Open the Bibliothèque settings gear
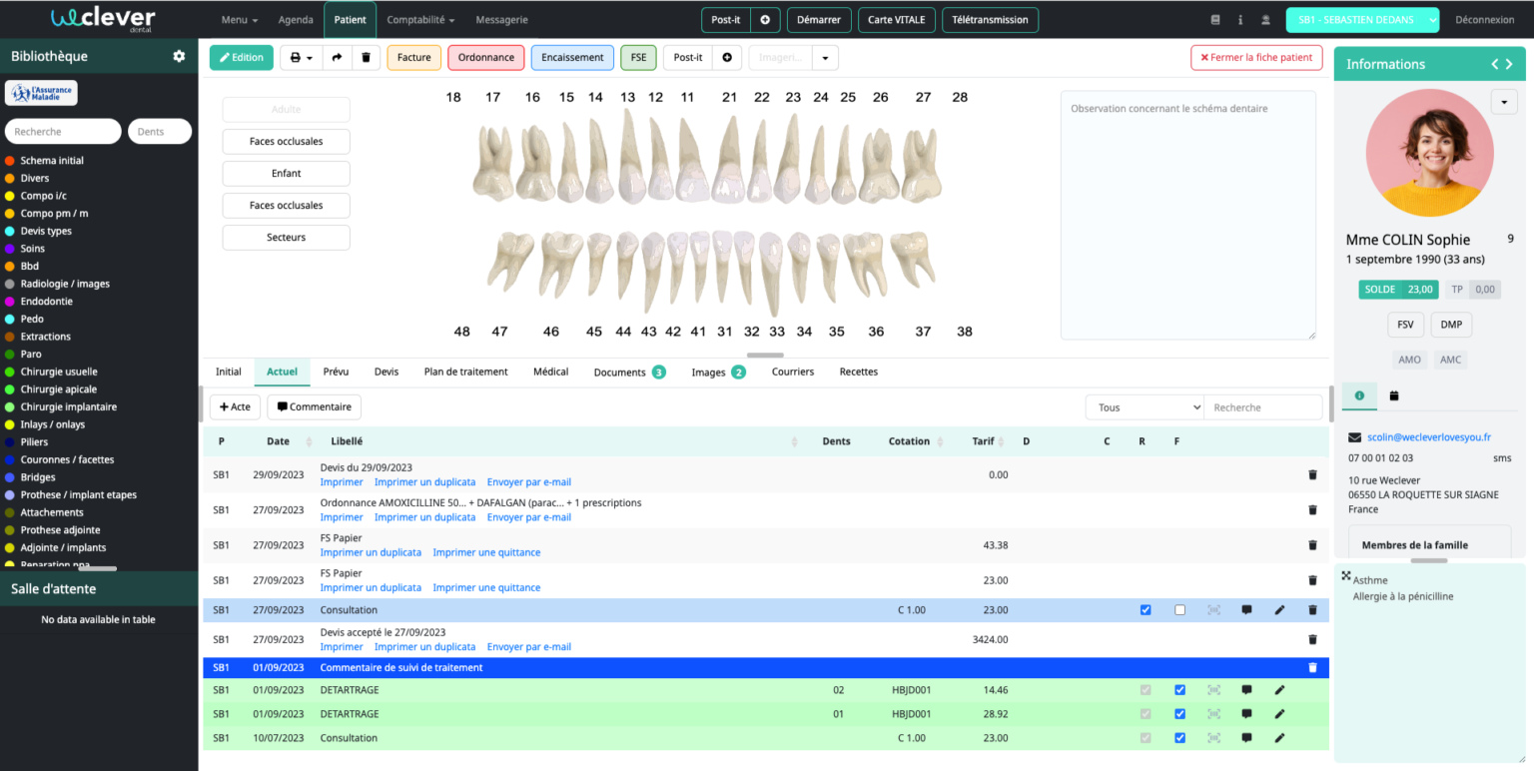Screen dimensions: 1534x771 click(178, 56)
